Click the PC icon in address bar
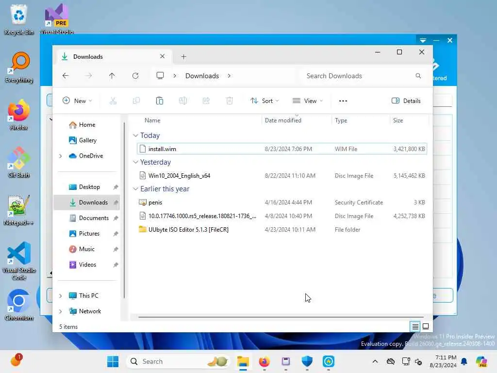Image resolution: width=497 pixels, height=373 pixels. (x=160, y=75)
